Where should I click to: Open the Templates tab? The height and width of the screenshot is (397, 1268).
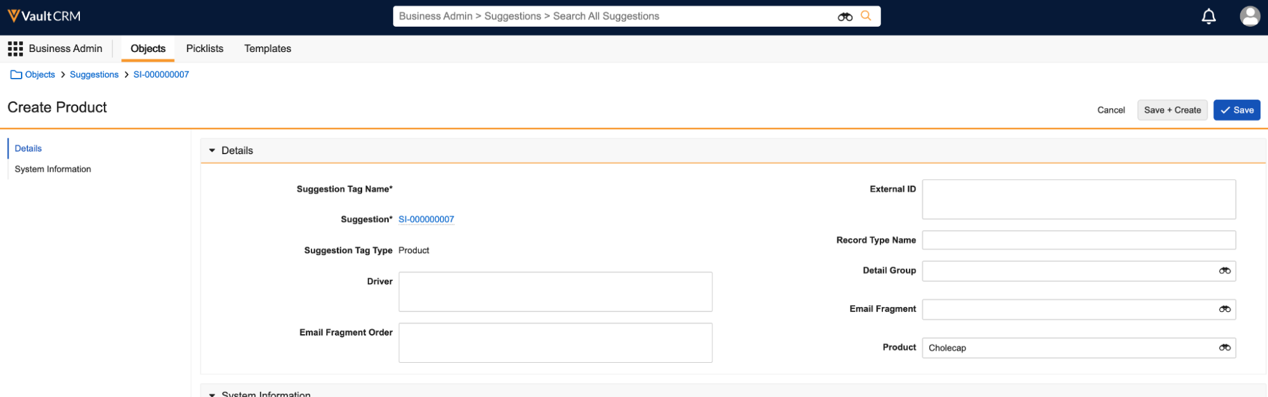267,49
